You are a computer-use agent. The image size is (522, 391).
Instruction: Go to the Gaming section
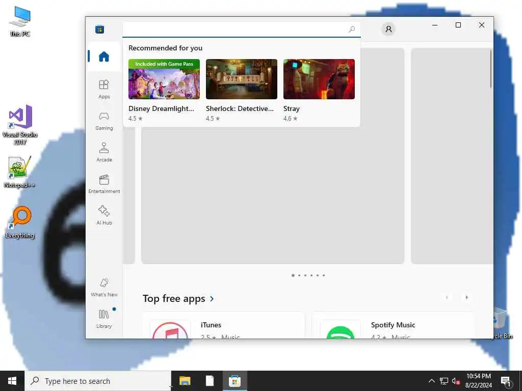coord(104,121)
